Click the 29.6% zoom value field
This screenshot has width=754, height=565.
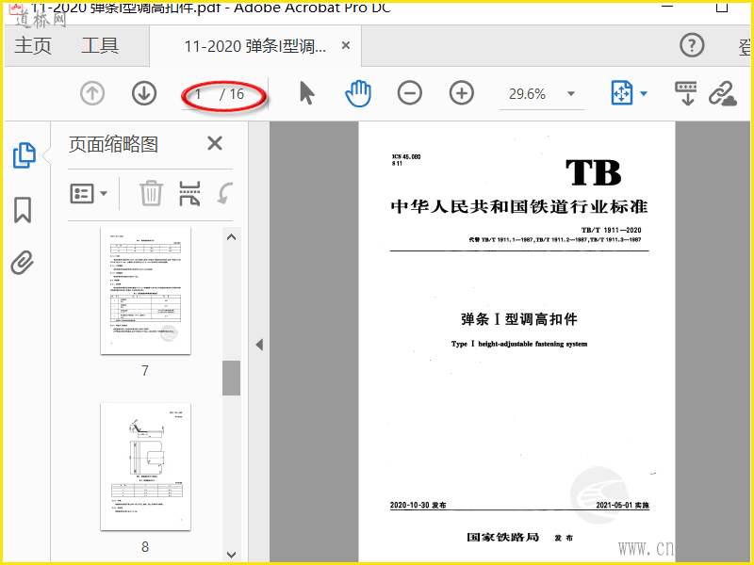tap(527, 94)
